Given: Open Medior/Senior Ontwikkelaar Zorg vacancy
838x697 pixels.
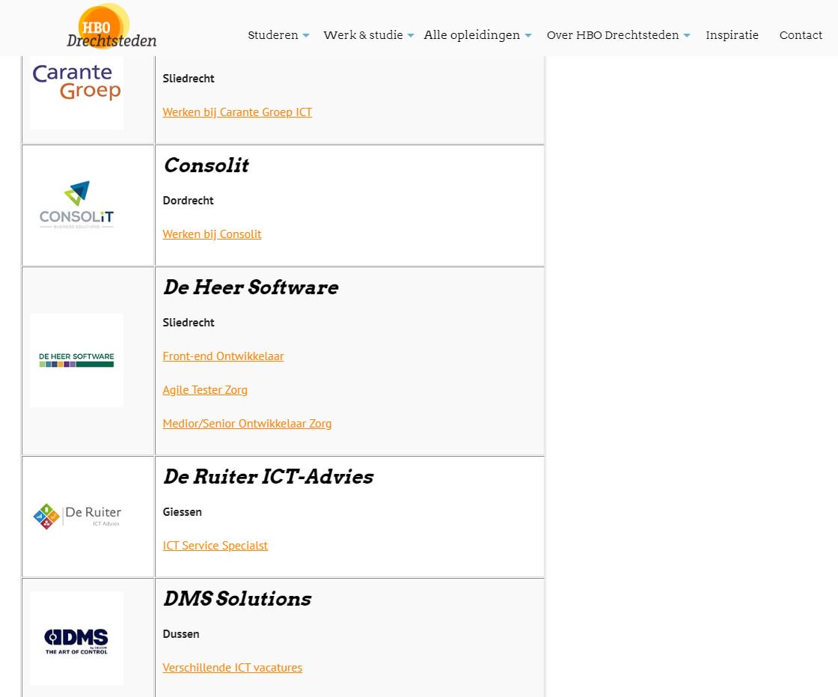Looking at the screenshot, I should tap(247, 424).
